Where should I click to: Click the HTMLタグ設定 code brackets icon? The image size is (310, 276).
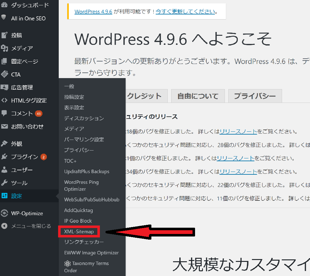pos(4,100)
